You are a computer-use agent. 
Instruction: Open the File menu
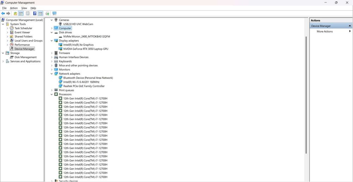click(x=4, y=8)
